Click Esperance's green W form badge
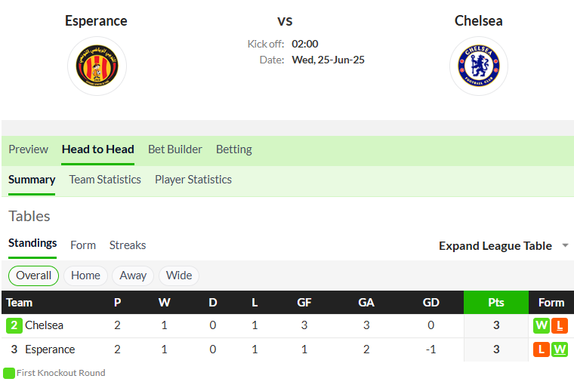The height and width of the screenshot is (391, 574). tap(560, 349)
